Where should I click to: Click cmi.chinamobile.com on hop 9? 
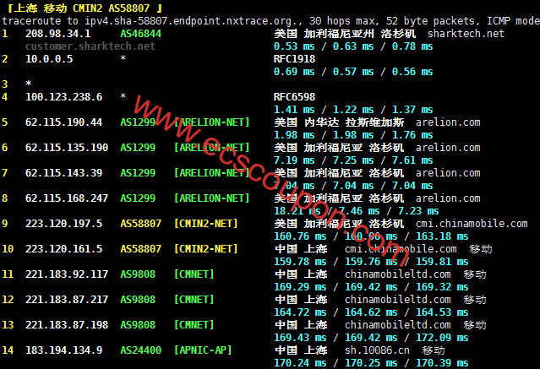472,224
